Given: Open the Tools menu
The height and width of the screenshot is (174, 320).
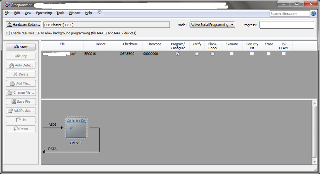Looking at the screenshot, I should point(60,13).
